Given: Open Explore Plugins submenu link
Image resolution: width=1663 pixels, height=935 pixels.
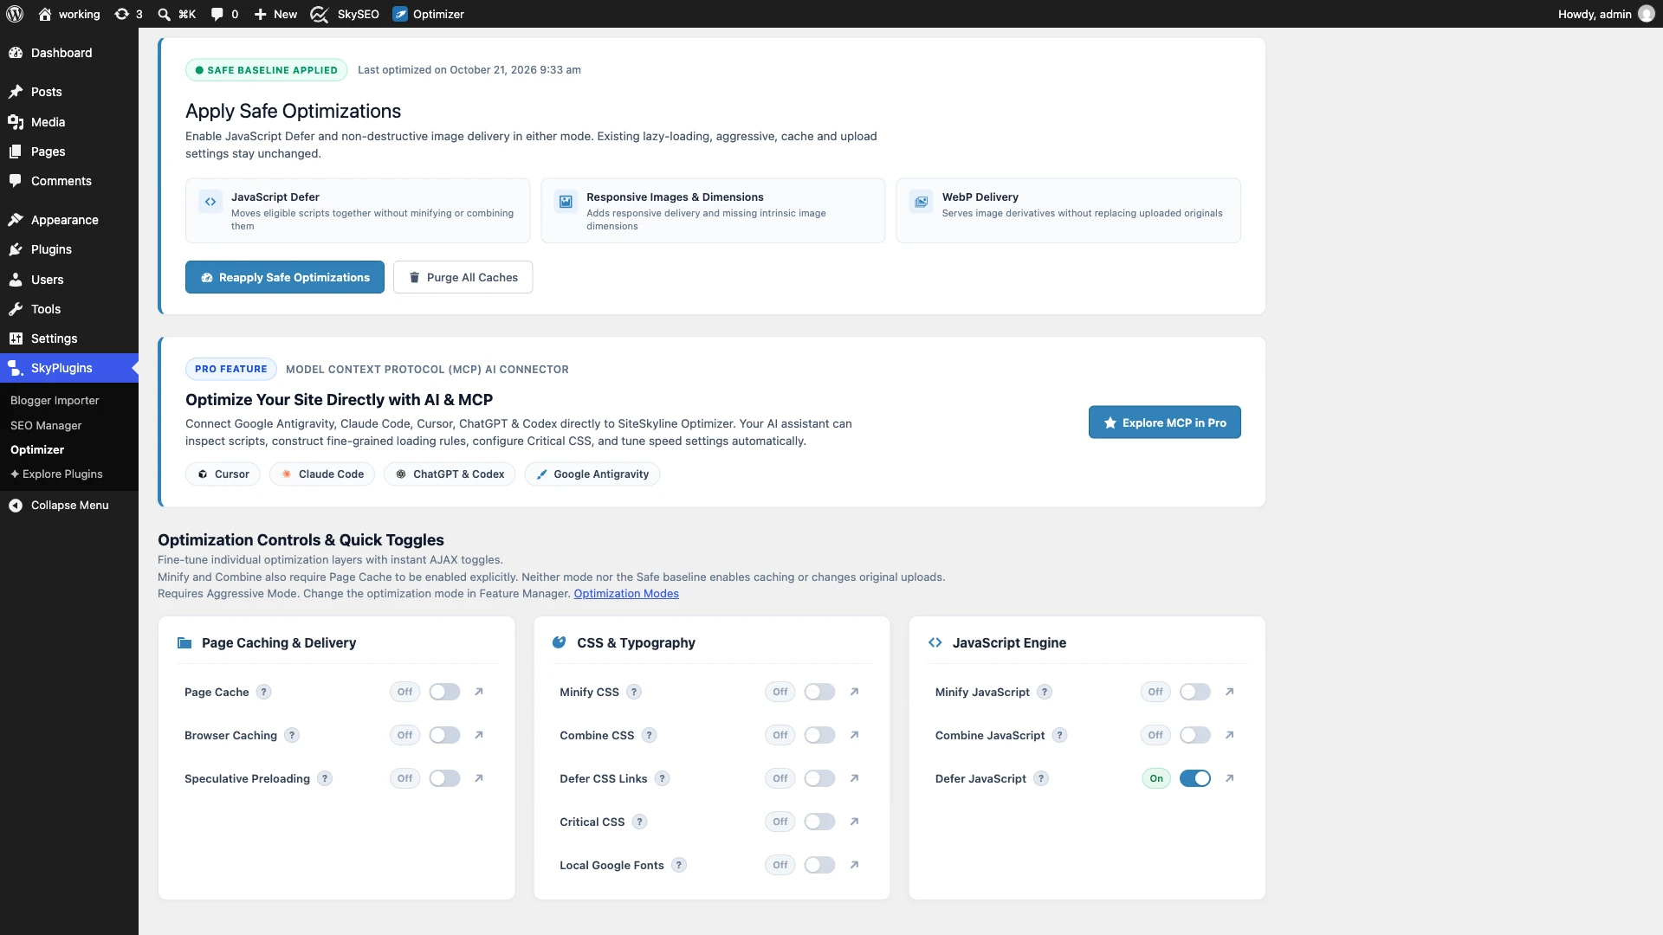Looking at the screenshot, I should [56, 474].
